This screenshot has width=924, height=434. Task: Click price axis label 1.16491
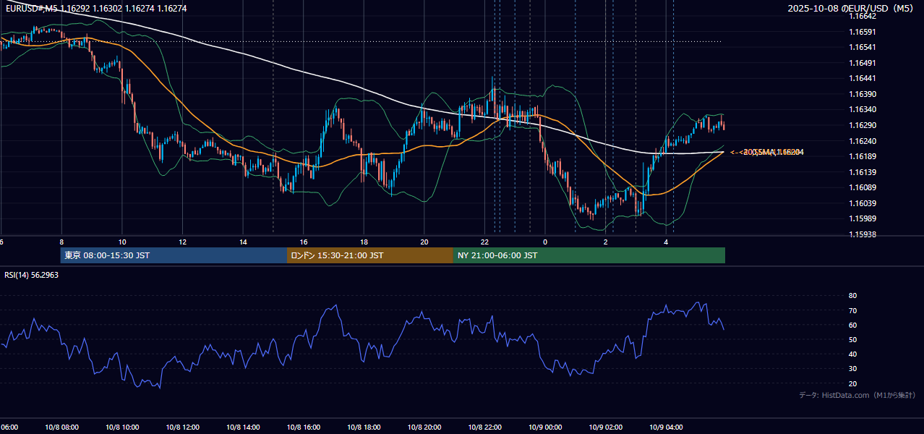click(x=862, y=63)
